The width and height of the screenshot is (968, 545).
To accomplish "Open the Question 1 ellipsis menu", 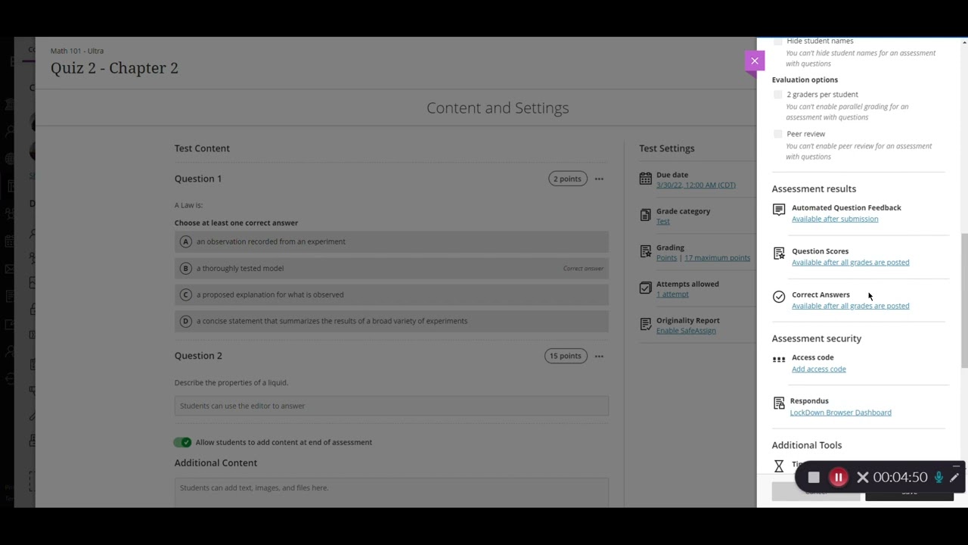I will [599, 179].
